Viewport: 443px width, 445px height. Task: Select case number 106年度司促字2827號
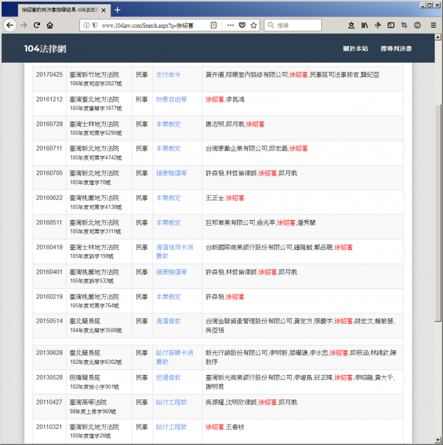click(96, 84)
